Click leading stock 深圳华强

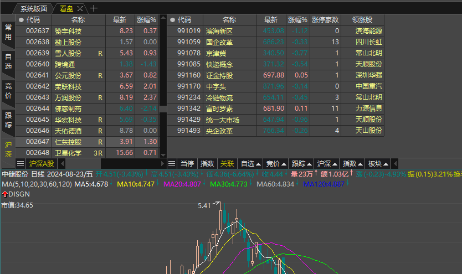tap(368, 75)
